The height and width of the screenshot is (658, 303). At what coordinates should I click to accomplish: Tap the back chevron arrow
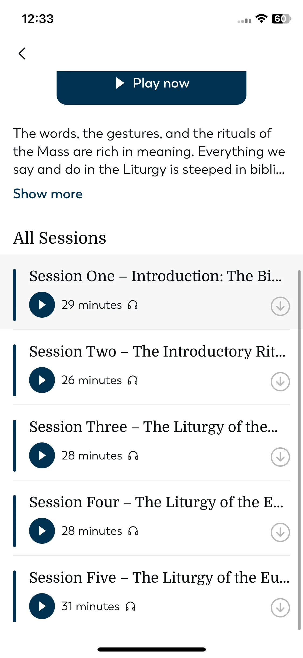pos(22,53)
